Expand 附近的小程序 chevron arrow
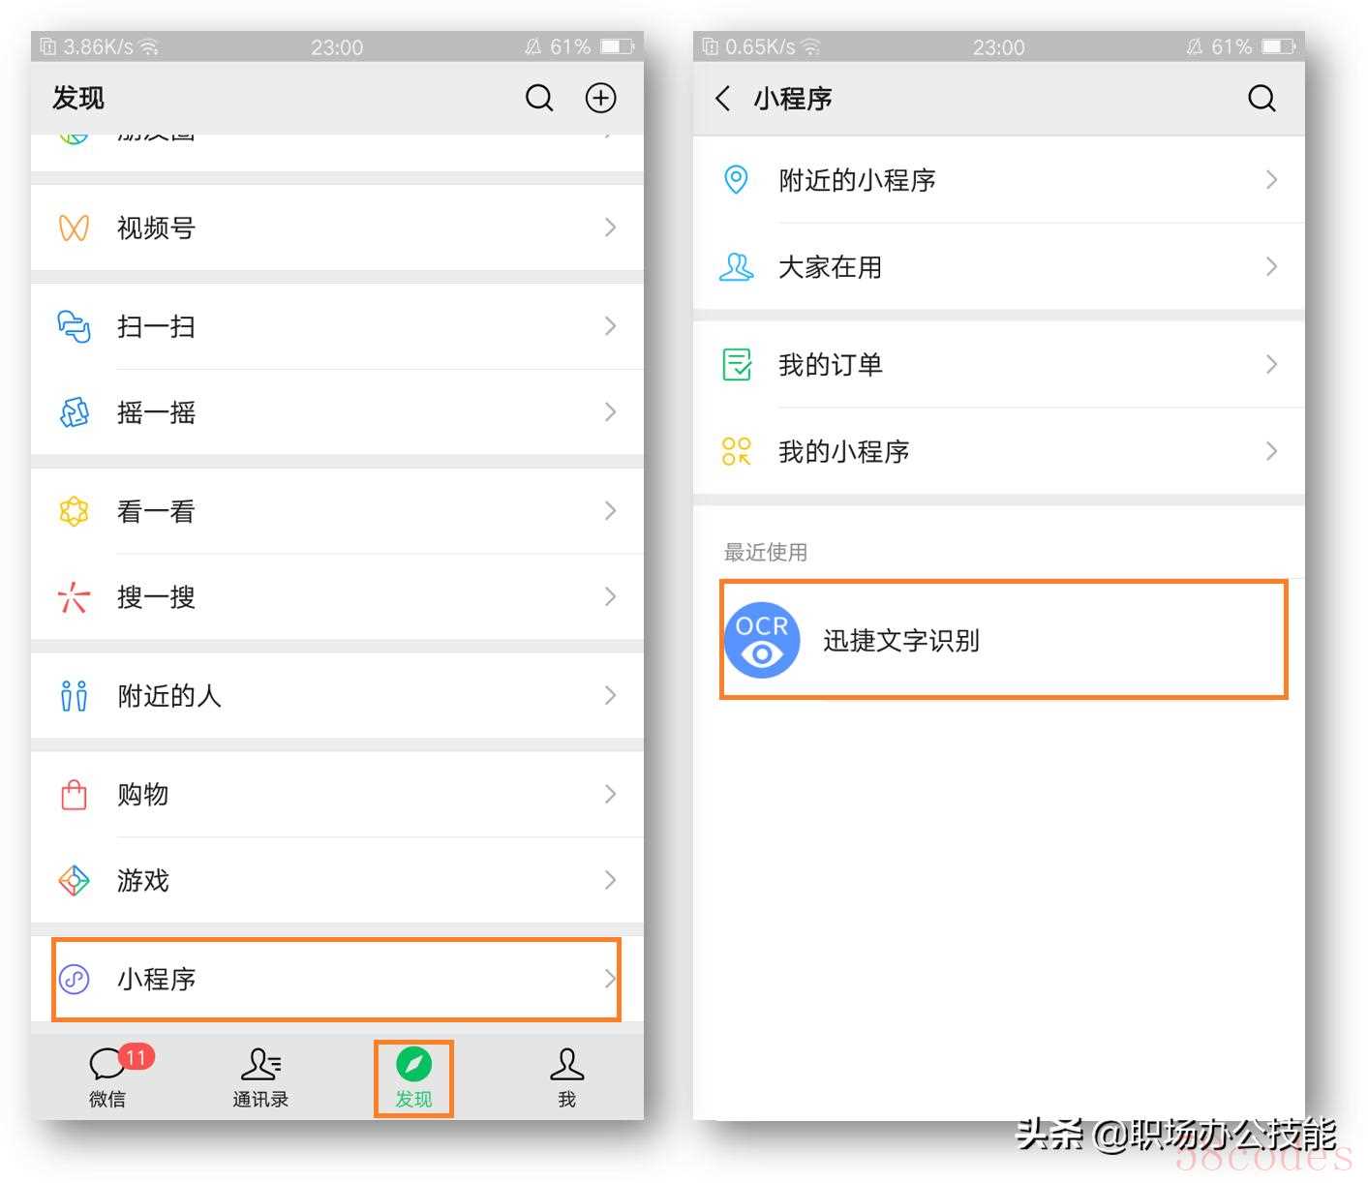 pyautogui.click(x=1271, y=180)
